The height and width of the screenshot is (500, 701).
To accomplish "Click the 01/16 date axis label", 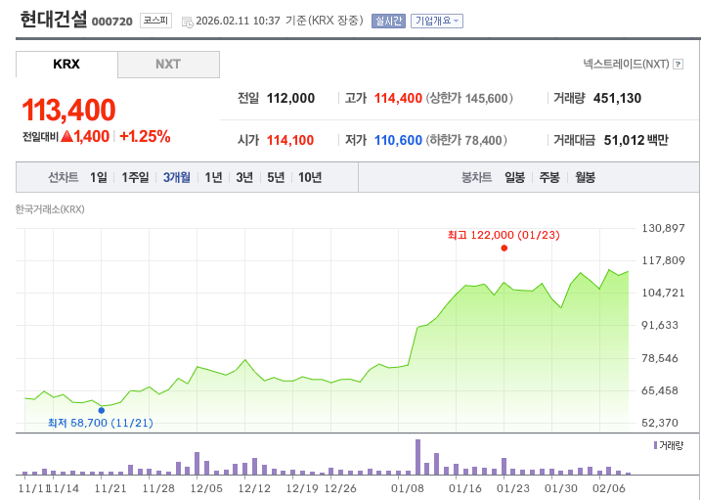I will tap(465, 488).
